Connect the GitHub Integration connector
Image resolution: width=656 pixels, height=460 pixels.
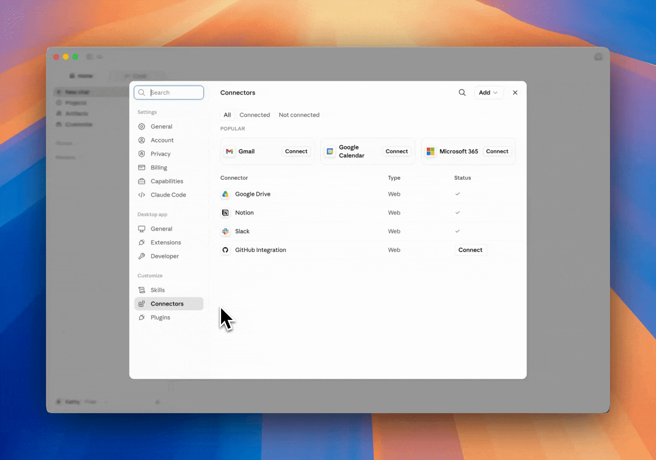click(x=470, y=250)
